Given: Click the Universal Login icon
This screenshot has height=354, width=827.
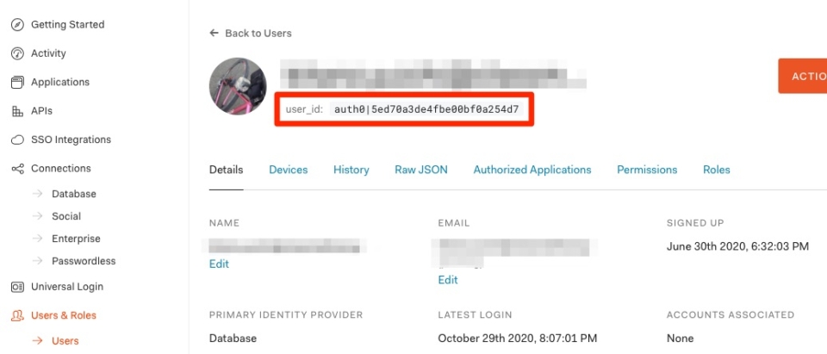Looking at the screenshot, I should click(x=16, y=287).
